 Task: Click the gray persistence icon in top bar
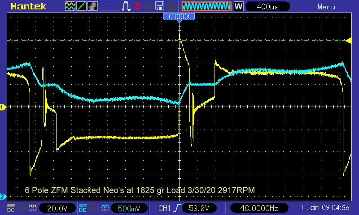(92, 6)
